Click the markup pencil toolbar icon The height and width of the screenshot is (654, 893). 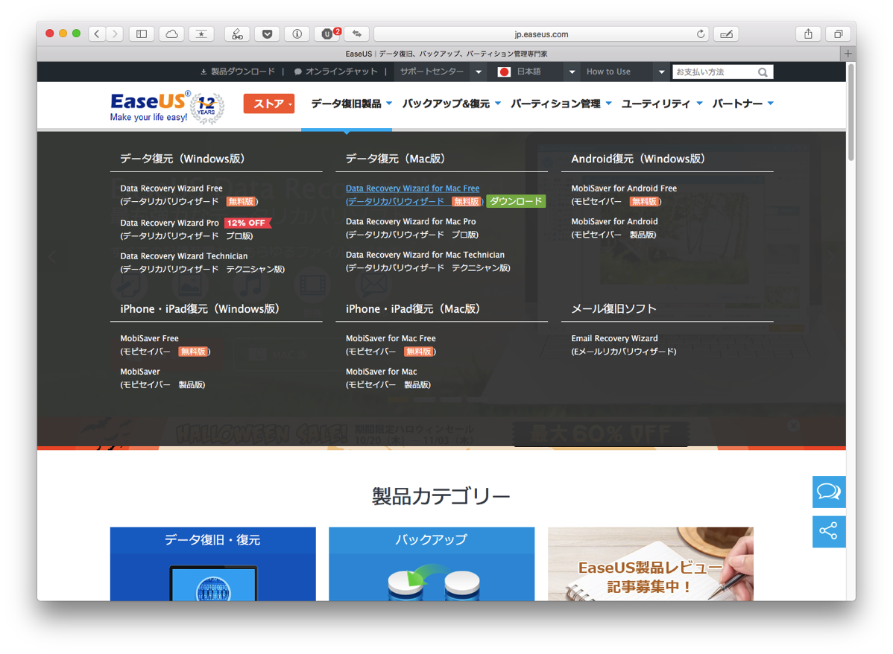click(x=726, y=34)
